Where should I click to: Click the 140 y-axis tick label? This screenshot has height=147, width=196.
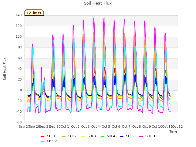[x=19, y=15]
